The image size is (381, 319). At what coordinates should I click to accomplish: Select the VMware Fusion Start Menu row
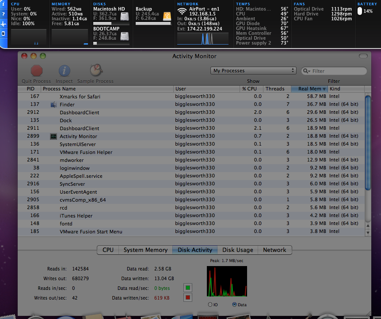click(191, 232)
